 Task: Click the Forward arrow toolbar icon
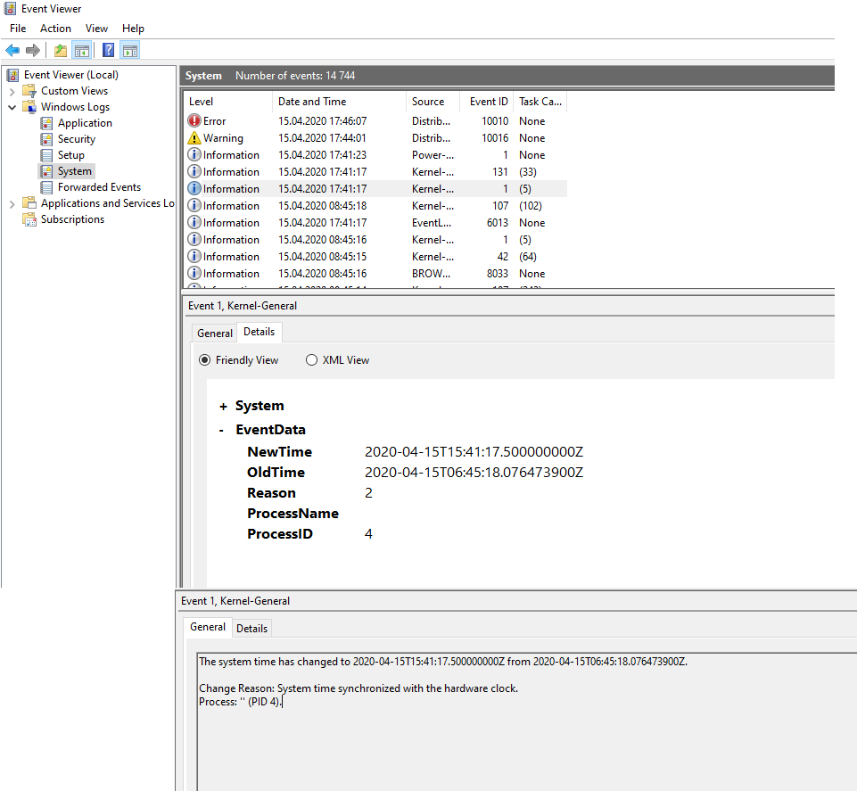(x=33, y=50)
